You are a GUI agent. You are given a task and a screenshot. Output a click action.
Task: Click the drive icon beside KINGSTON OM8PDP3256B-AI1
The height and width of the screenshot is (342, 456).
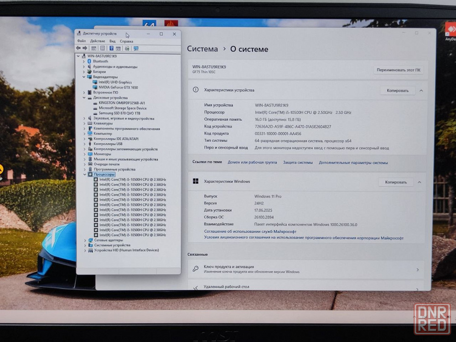(x=95, y=103)
